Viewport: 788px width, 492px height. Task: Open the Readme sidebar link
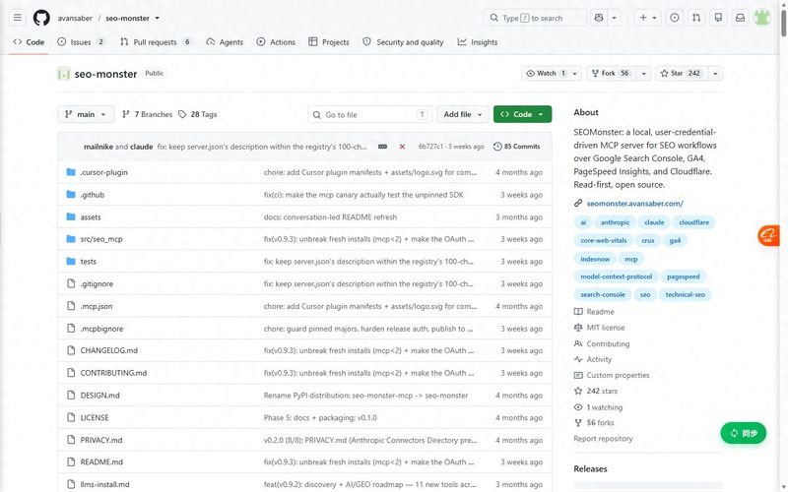point(594,312)
